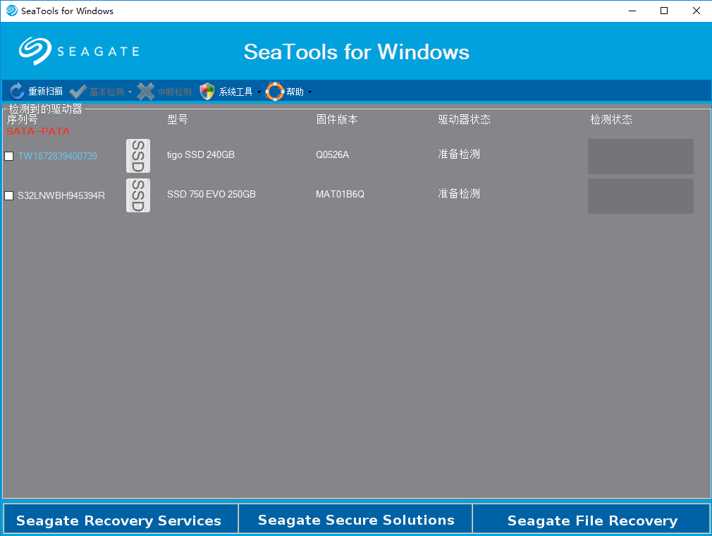The height and width of the screenshot is (536, 712).
Task: Click the 中断检测 abort test icon
Action: coord(146,91)
